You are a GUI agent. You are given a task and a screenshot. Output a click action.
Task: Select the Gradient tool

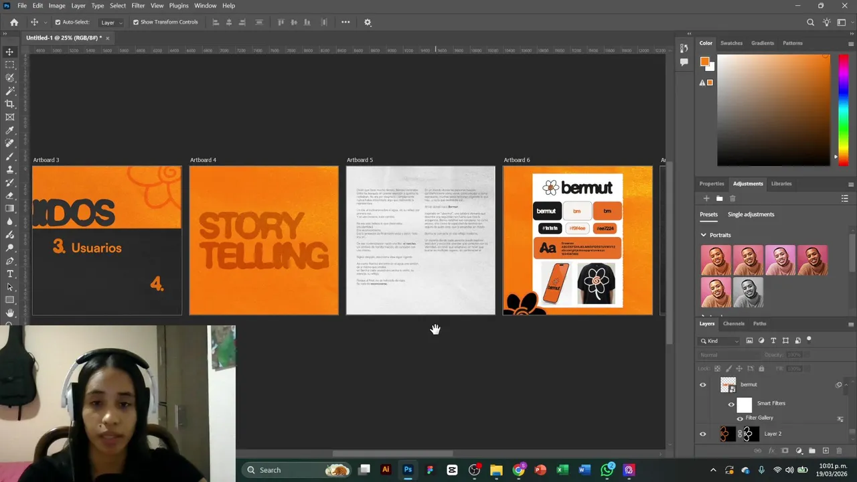(x=10, y=208)
